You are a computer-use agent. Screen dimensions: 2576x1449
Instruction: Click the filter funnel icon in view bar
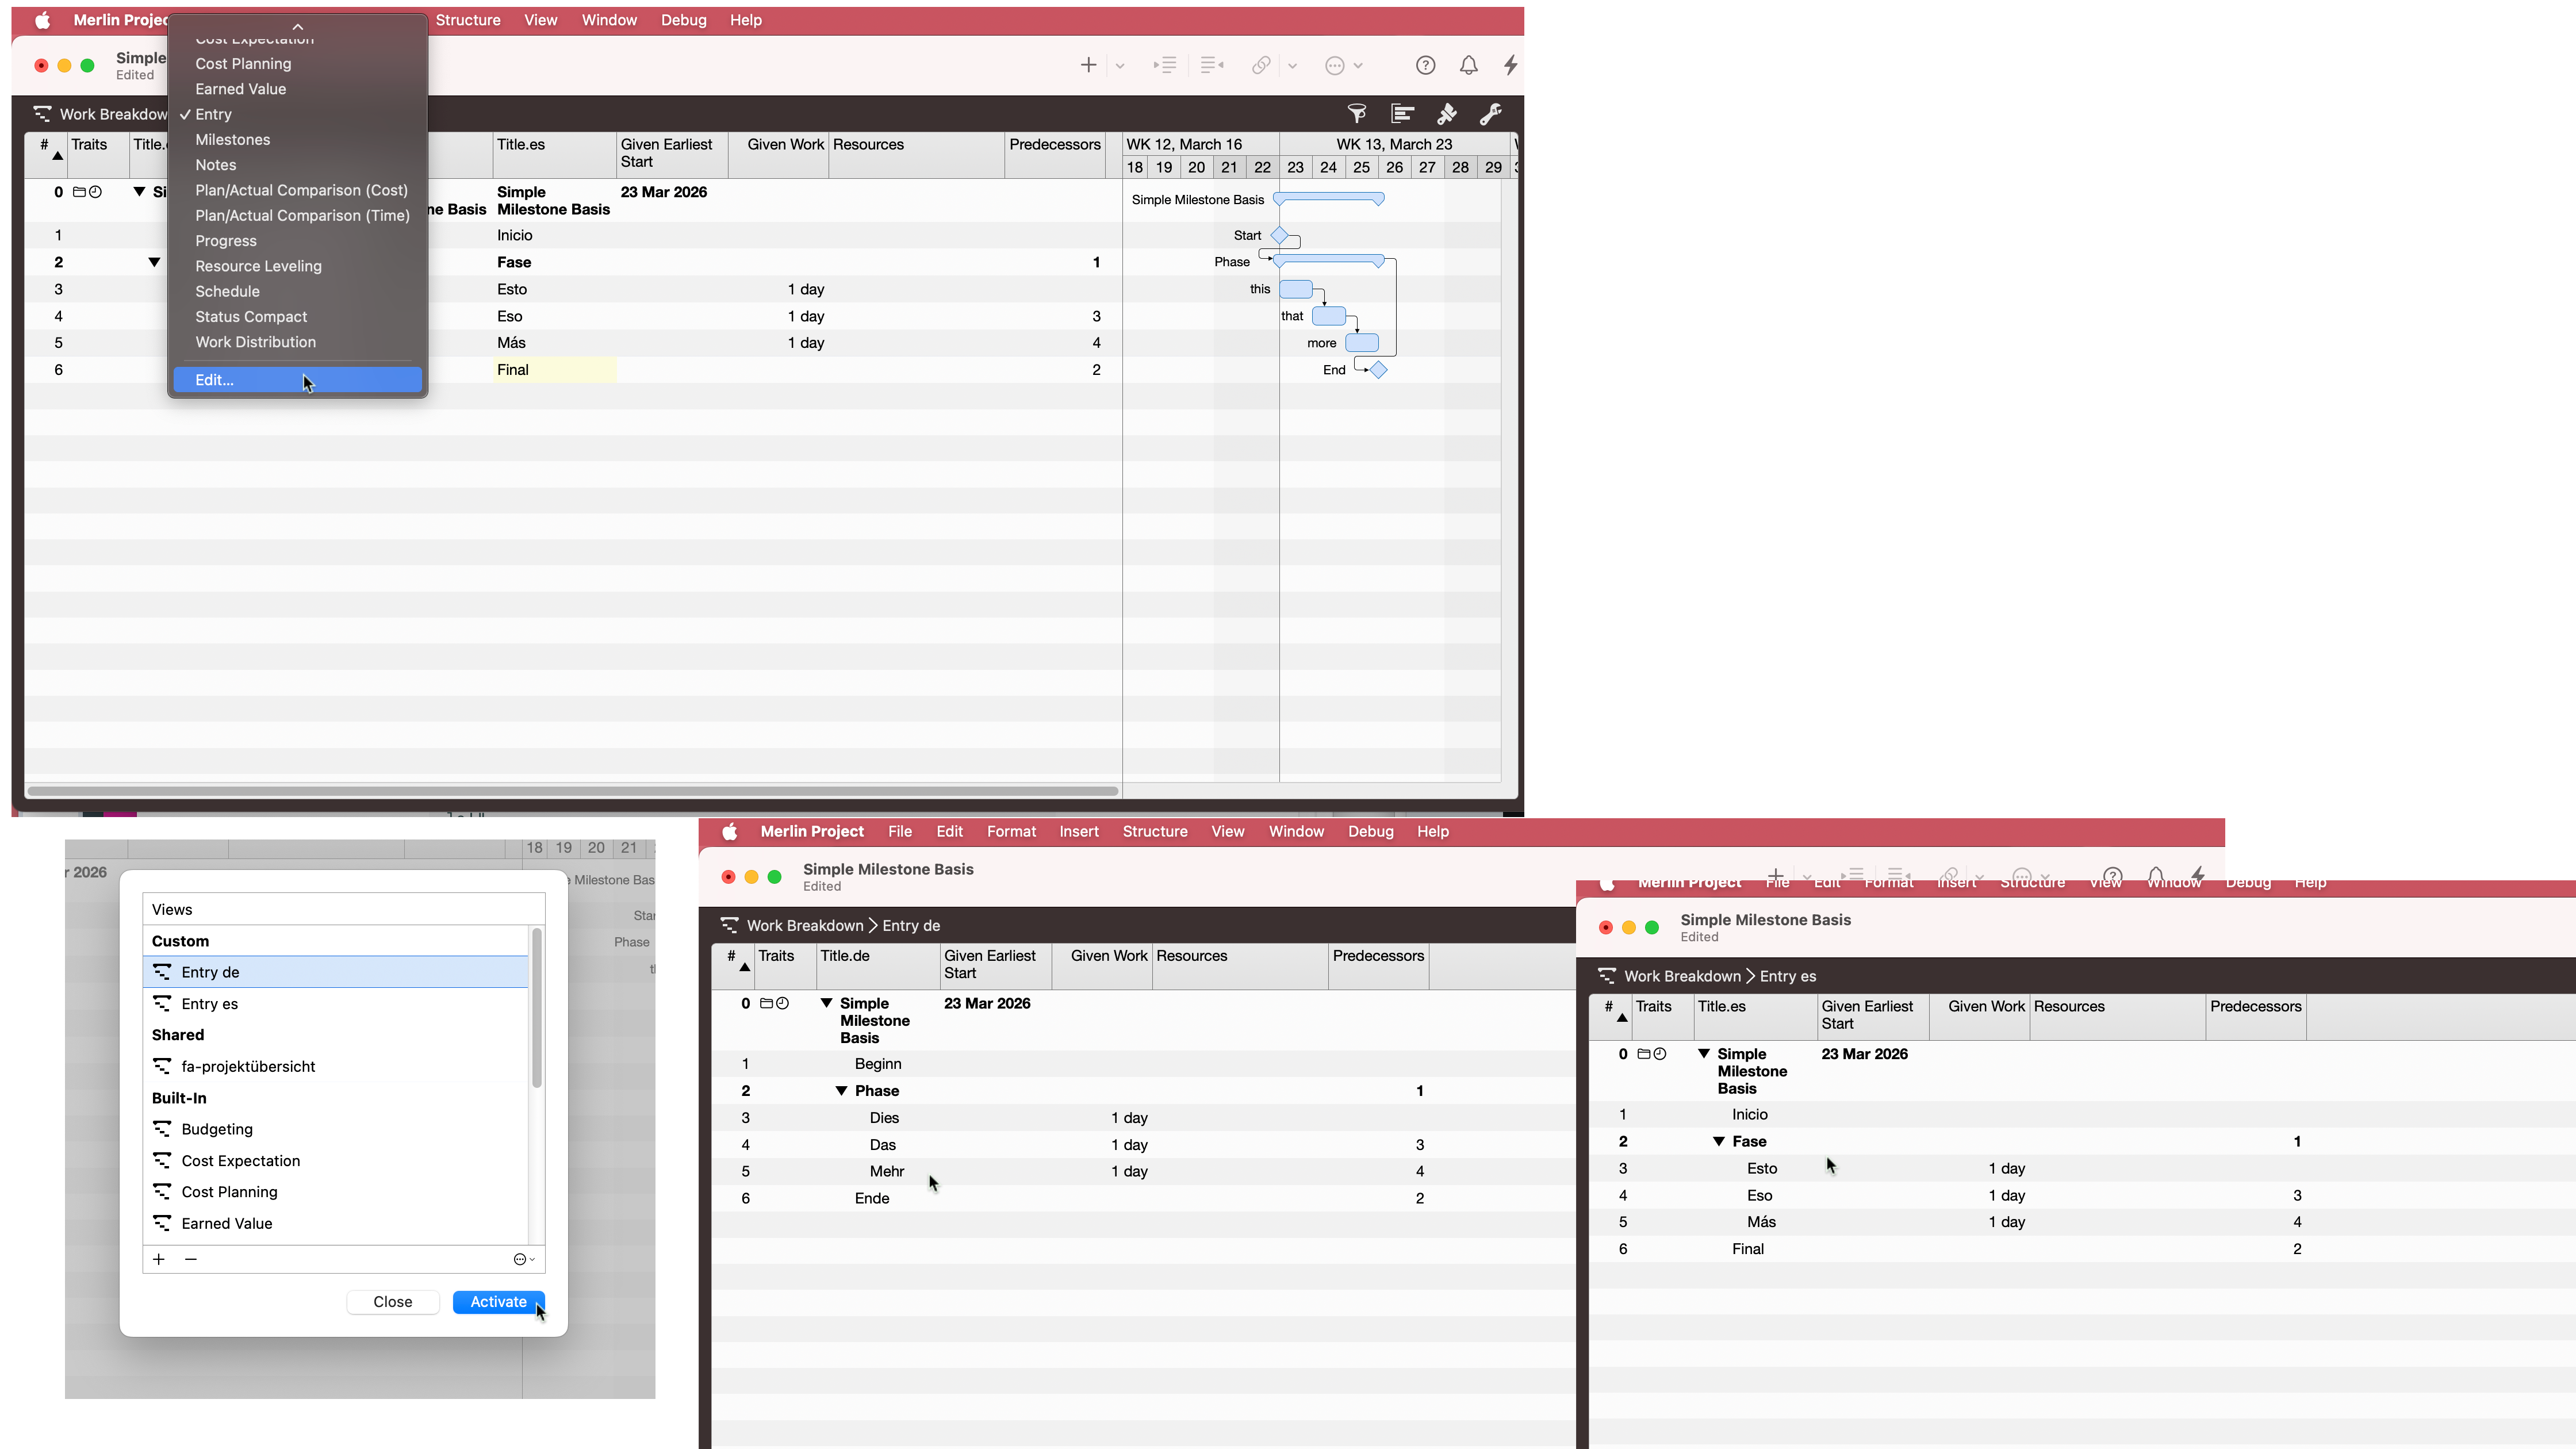(x=1357, y=113)
